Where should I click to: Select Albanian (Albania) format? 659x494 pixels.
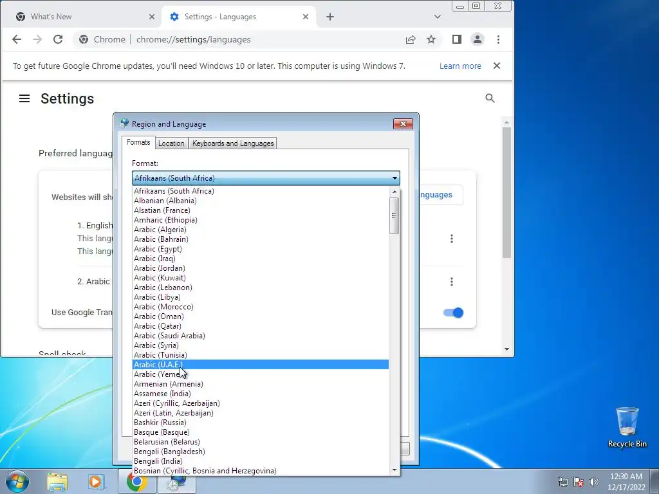(x=261, y=201)
